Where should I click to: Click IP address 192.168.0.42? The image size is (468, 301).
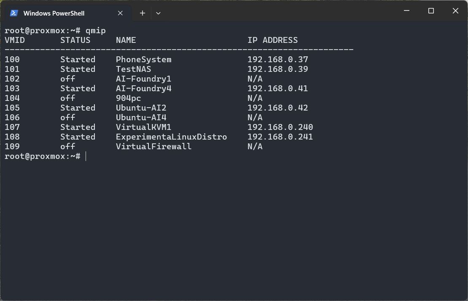point(277,108)
